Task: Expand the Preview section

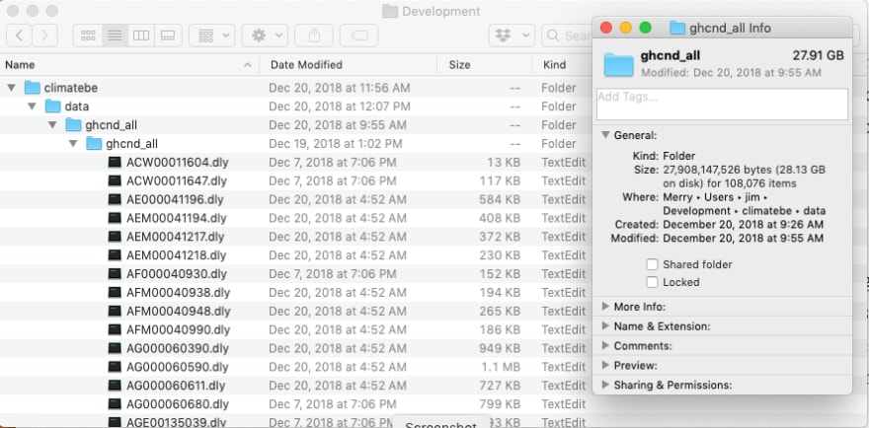Action: [605, 366]
